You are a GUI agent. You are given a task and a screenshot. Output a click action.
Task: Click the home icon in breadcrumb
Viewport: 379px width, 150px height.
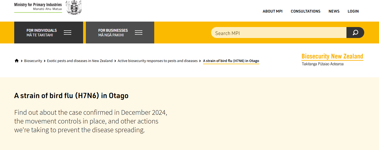pyautogui.click(x=17, y=61)
